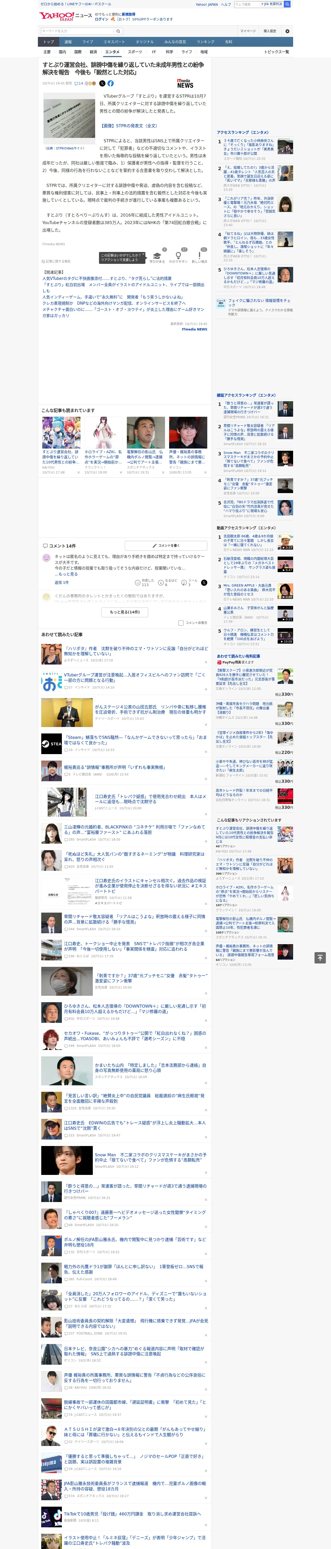Screen dimensions: 331x1549
Task: Click the back-to-top arrow button
Action: point(320,958)
